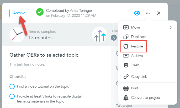180x108 pixels.
Task: Toggle the green completed checkmark
Action: (40, 12)
